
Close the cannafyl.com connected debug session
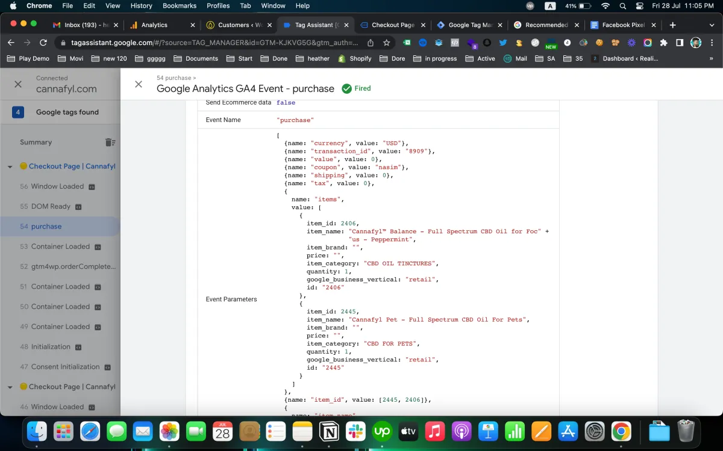[18, 84]
